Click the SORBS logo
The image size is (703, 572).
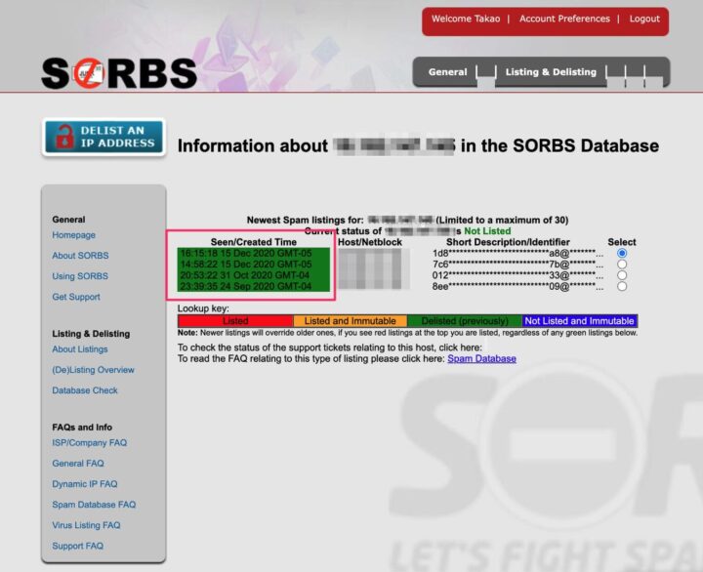click(119, 73)
